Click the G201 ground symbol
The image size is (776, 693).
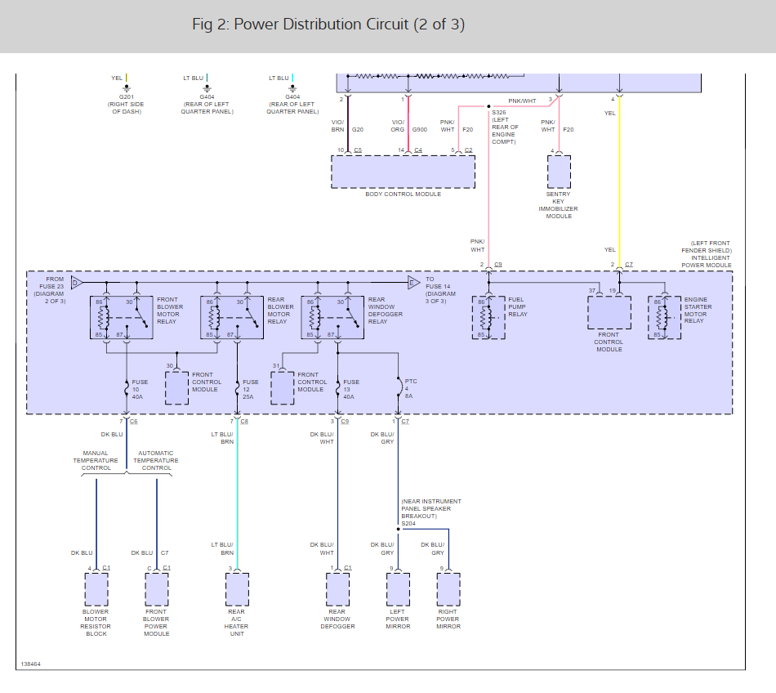(127, 88)
